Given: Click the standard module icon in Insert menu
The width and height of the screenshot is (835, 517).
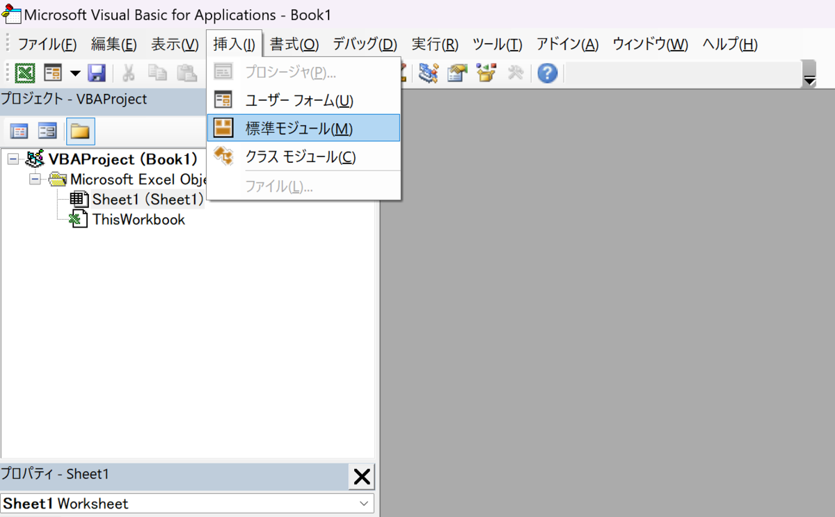Looking at the screenshot, I should pos(223,128).
